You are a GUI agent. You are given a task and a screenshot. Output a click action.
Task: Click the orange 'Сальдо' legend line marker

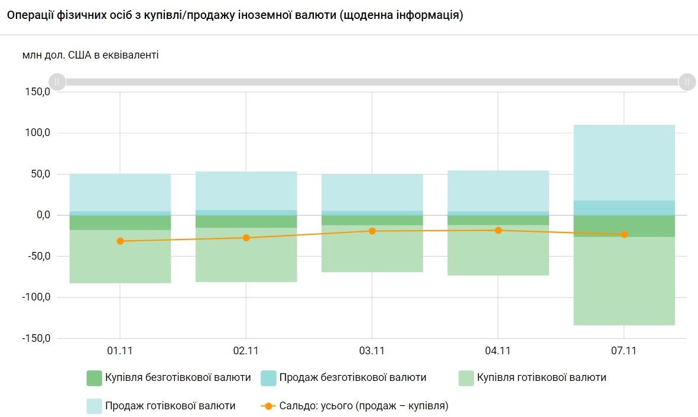(269, 406)
